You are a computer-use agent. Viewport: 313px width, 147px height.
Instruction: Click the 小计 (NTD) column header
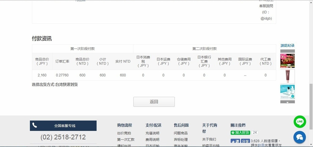click(103, 61)
